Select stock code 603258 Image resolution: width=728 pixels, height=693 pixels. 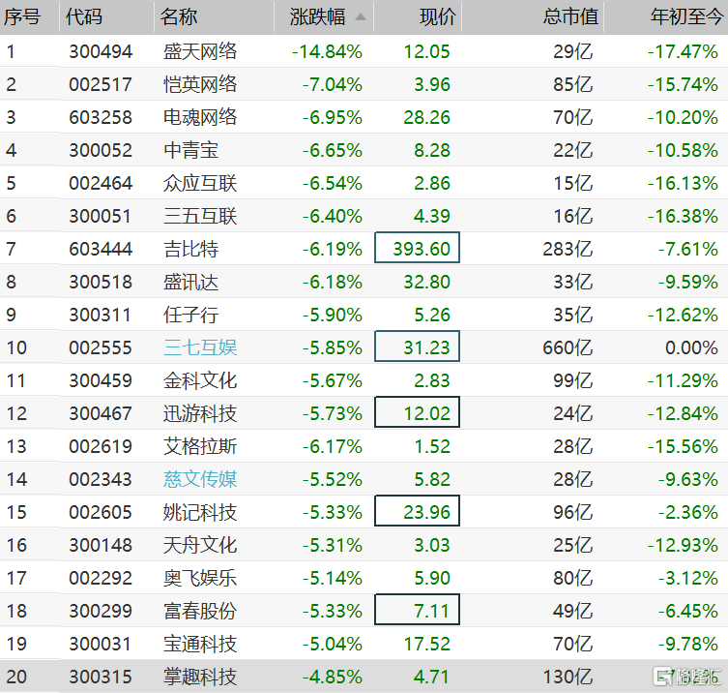point(101,117)
